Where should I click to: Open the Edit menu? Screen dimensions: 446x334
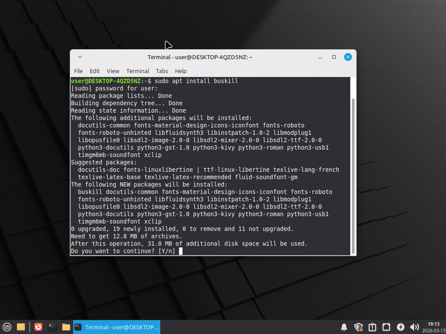95,71
